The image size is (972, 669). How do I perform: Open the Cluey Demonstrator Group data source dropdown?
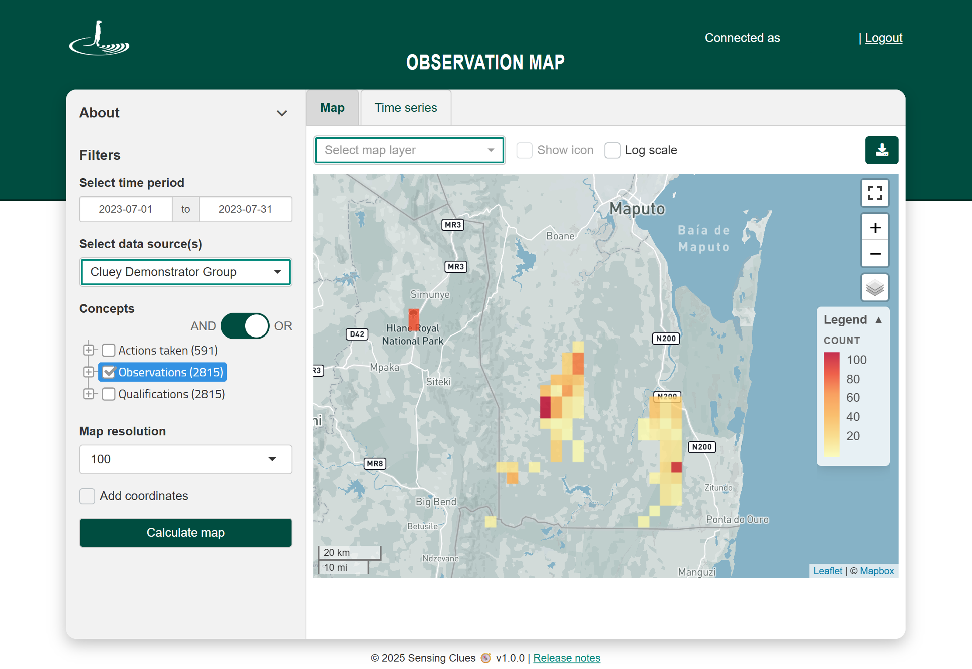[186, 272]
